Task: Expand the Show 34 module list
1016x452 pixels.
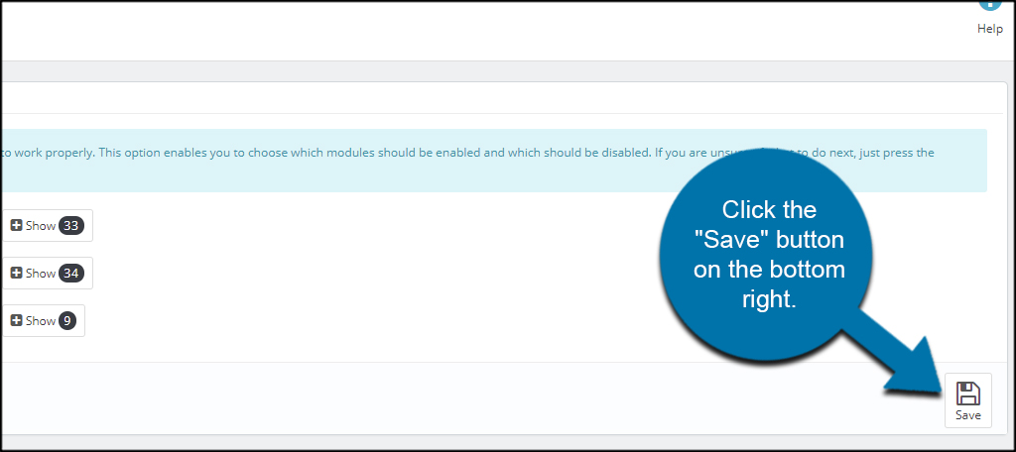Action: (x=46, y=274)
